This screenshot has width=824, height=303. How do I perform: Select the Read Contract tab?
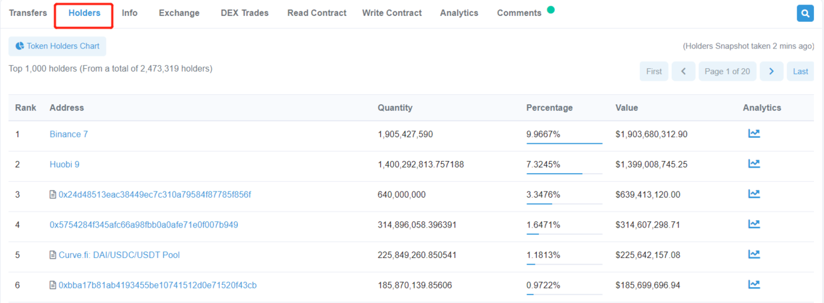pos(316,13)
